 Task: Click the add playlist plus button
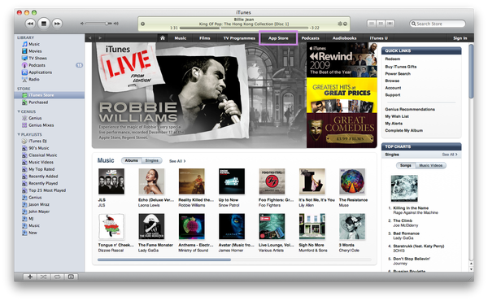click(x=30, y=277)
